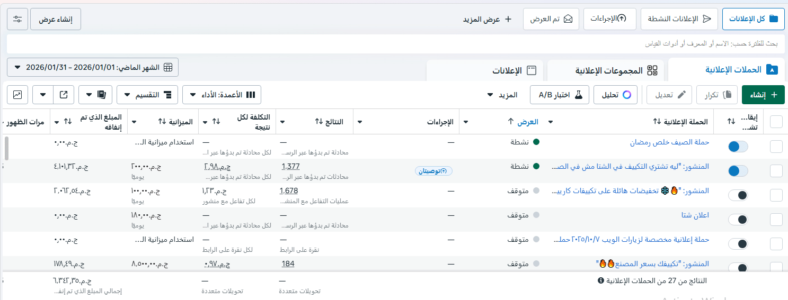Sort by الحملة الإعلانية column arrows
788x300 pixels.
click(x=657, y=122)
